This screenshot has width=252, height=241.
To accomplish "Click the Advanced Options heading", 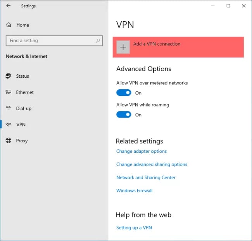I will 144,69.
